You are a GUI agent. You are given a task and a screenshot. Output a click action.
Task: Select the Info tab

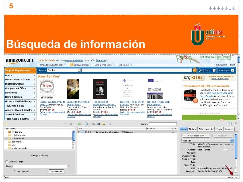click(x=184, y=129)
